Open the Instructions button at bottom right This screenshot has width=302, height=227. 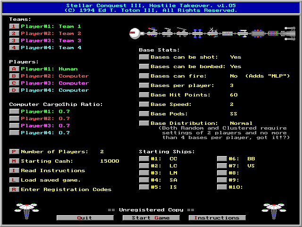(217, 218)
